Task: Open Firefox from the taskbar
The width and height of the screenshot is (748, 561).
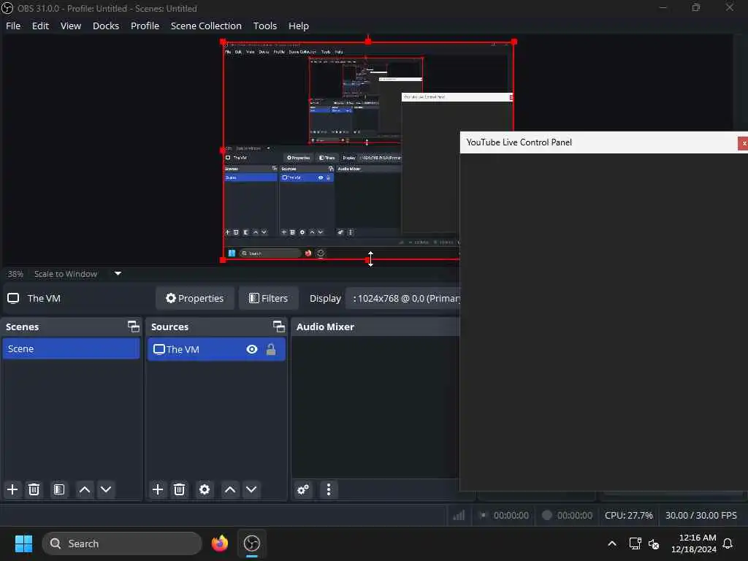Action: tap(219, 543)
